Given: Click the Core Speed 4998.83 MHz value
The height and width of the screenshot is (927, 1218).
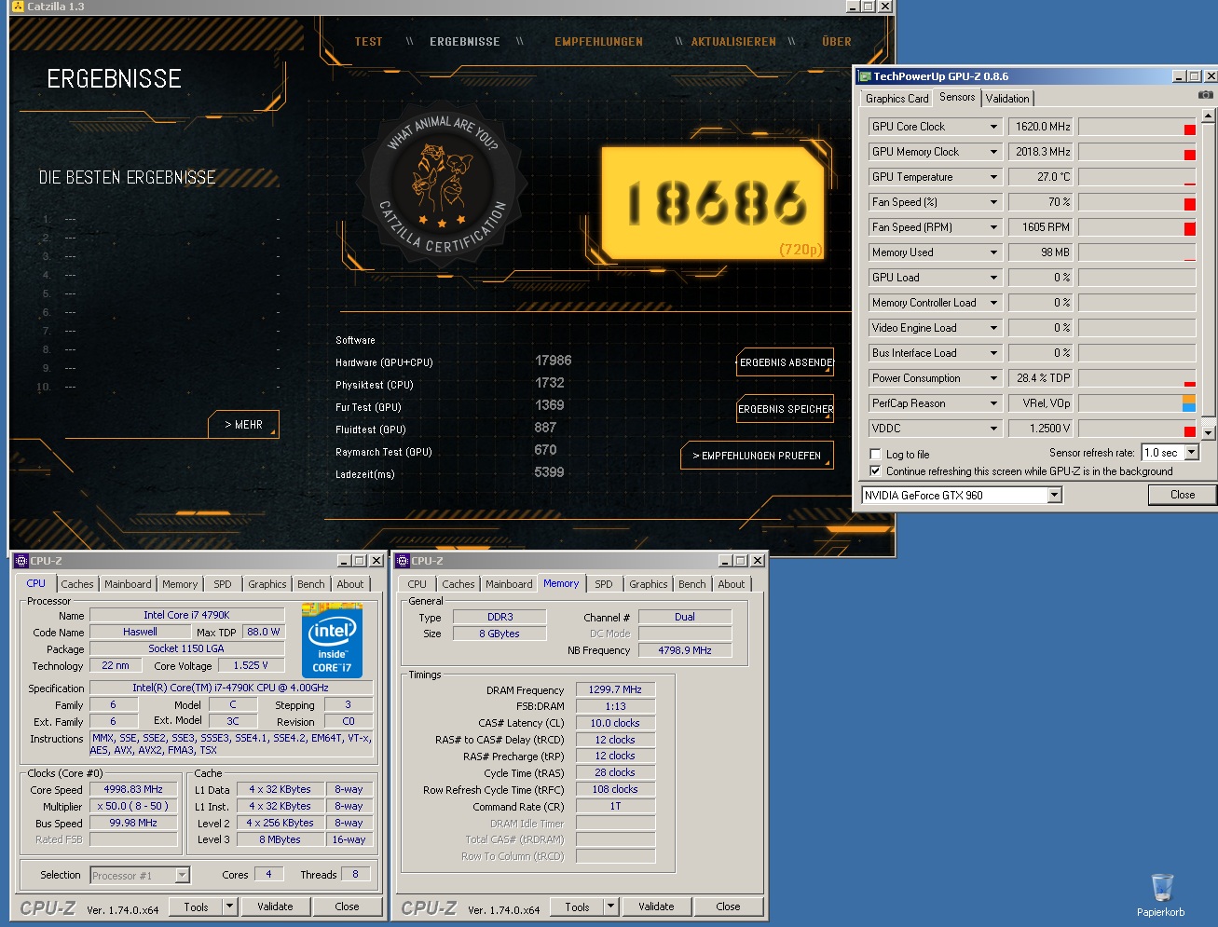Looking at the screenshot, I should pos(133,789).
